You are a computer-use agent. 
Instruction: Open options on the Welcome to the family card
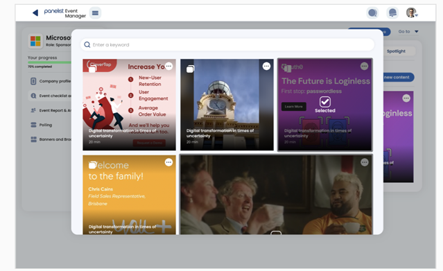click(168, 162)
